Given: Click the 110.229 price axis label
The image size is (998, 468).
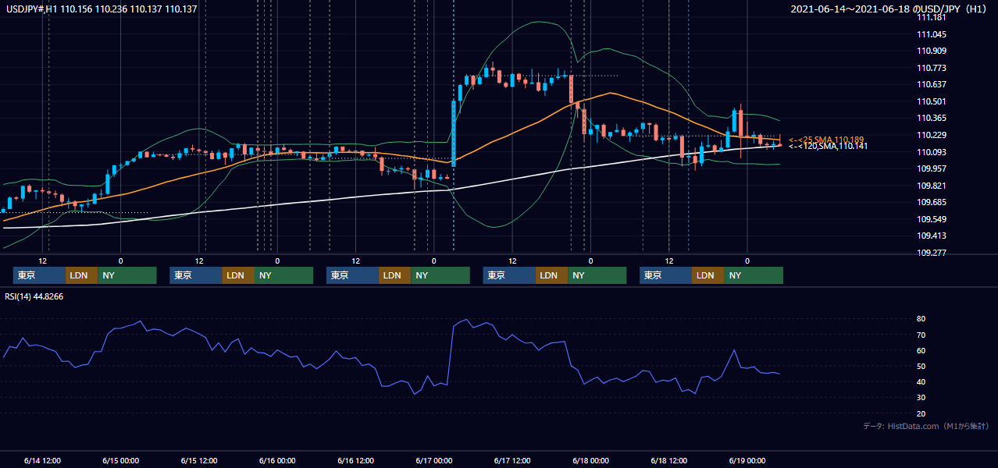Looking at the screenshot, I should click(932, 136).
